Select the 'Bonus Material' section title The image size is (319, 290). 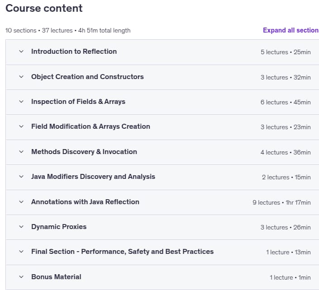coord(57,277)
